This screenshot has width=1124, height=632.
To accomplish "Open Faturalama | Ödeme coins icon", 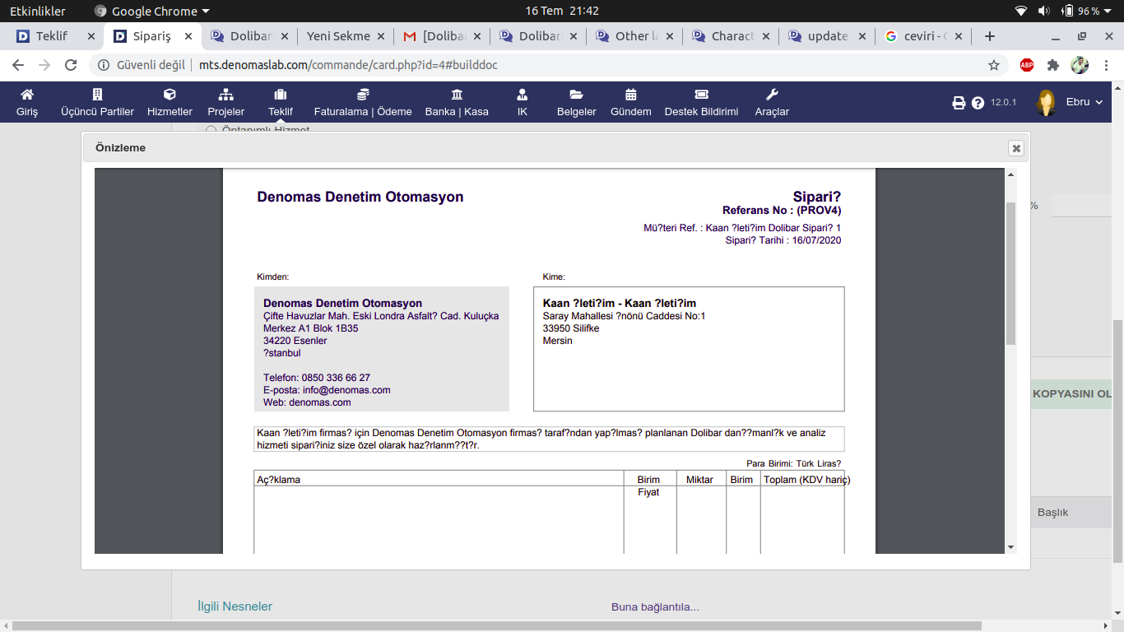I will click(362, 95).
